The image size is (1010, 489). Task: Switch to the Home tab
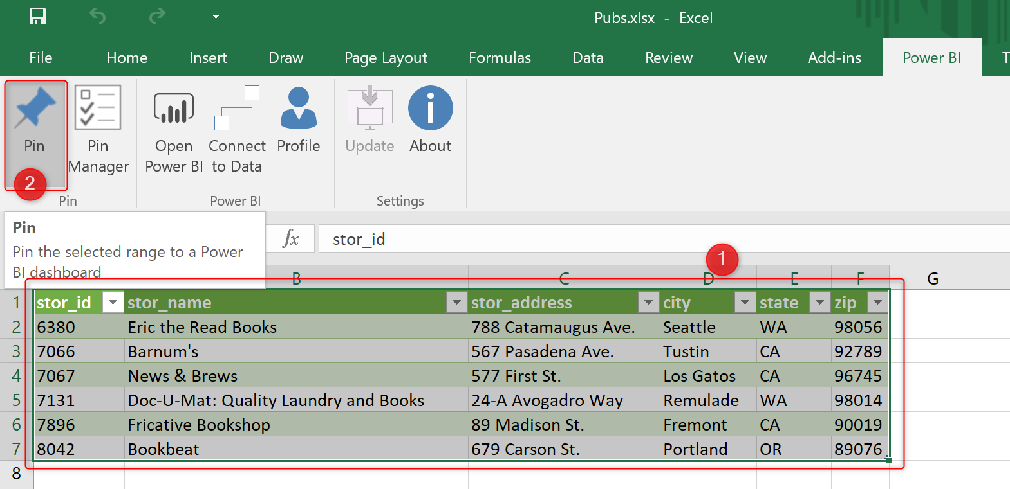pyautogui.click(x=127, y=58)
